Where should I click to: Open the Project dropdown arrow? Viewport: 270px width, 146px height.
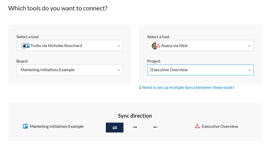(249, 70)
